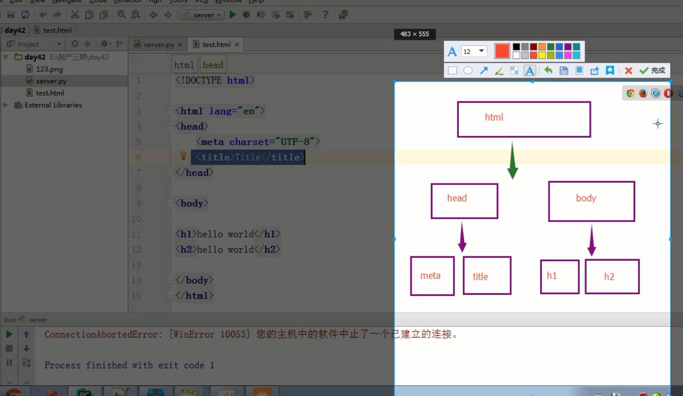Image resolution: width=683 pixels, height=396 pixels.
Task: Click the Cut scissors icon
Action: click(75, 15)
